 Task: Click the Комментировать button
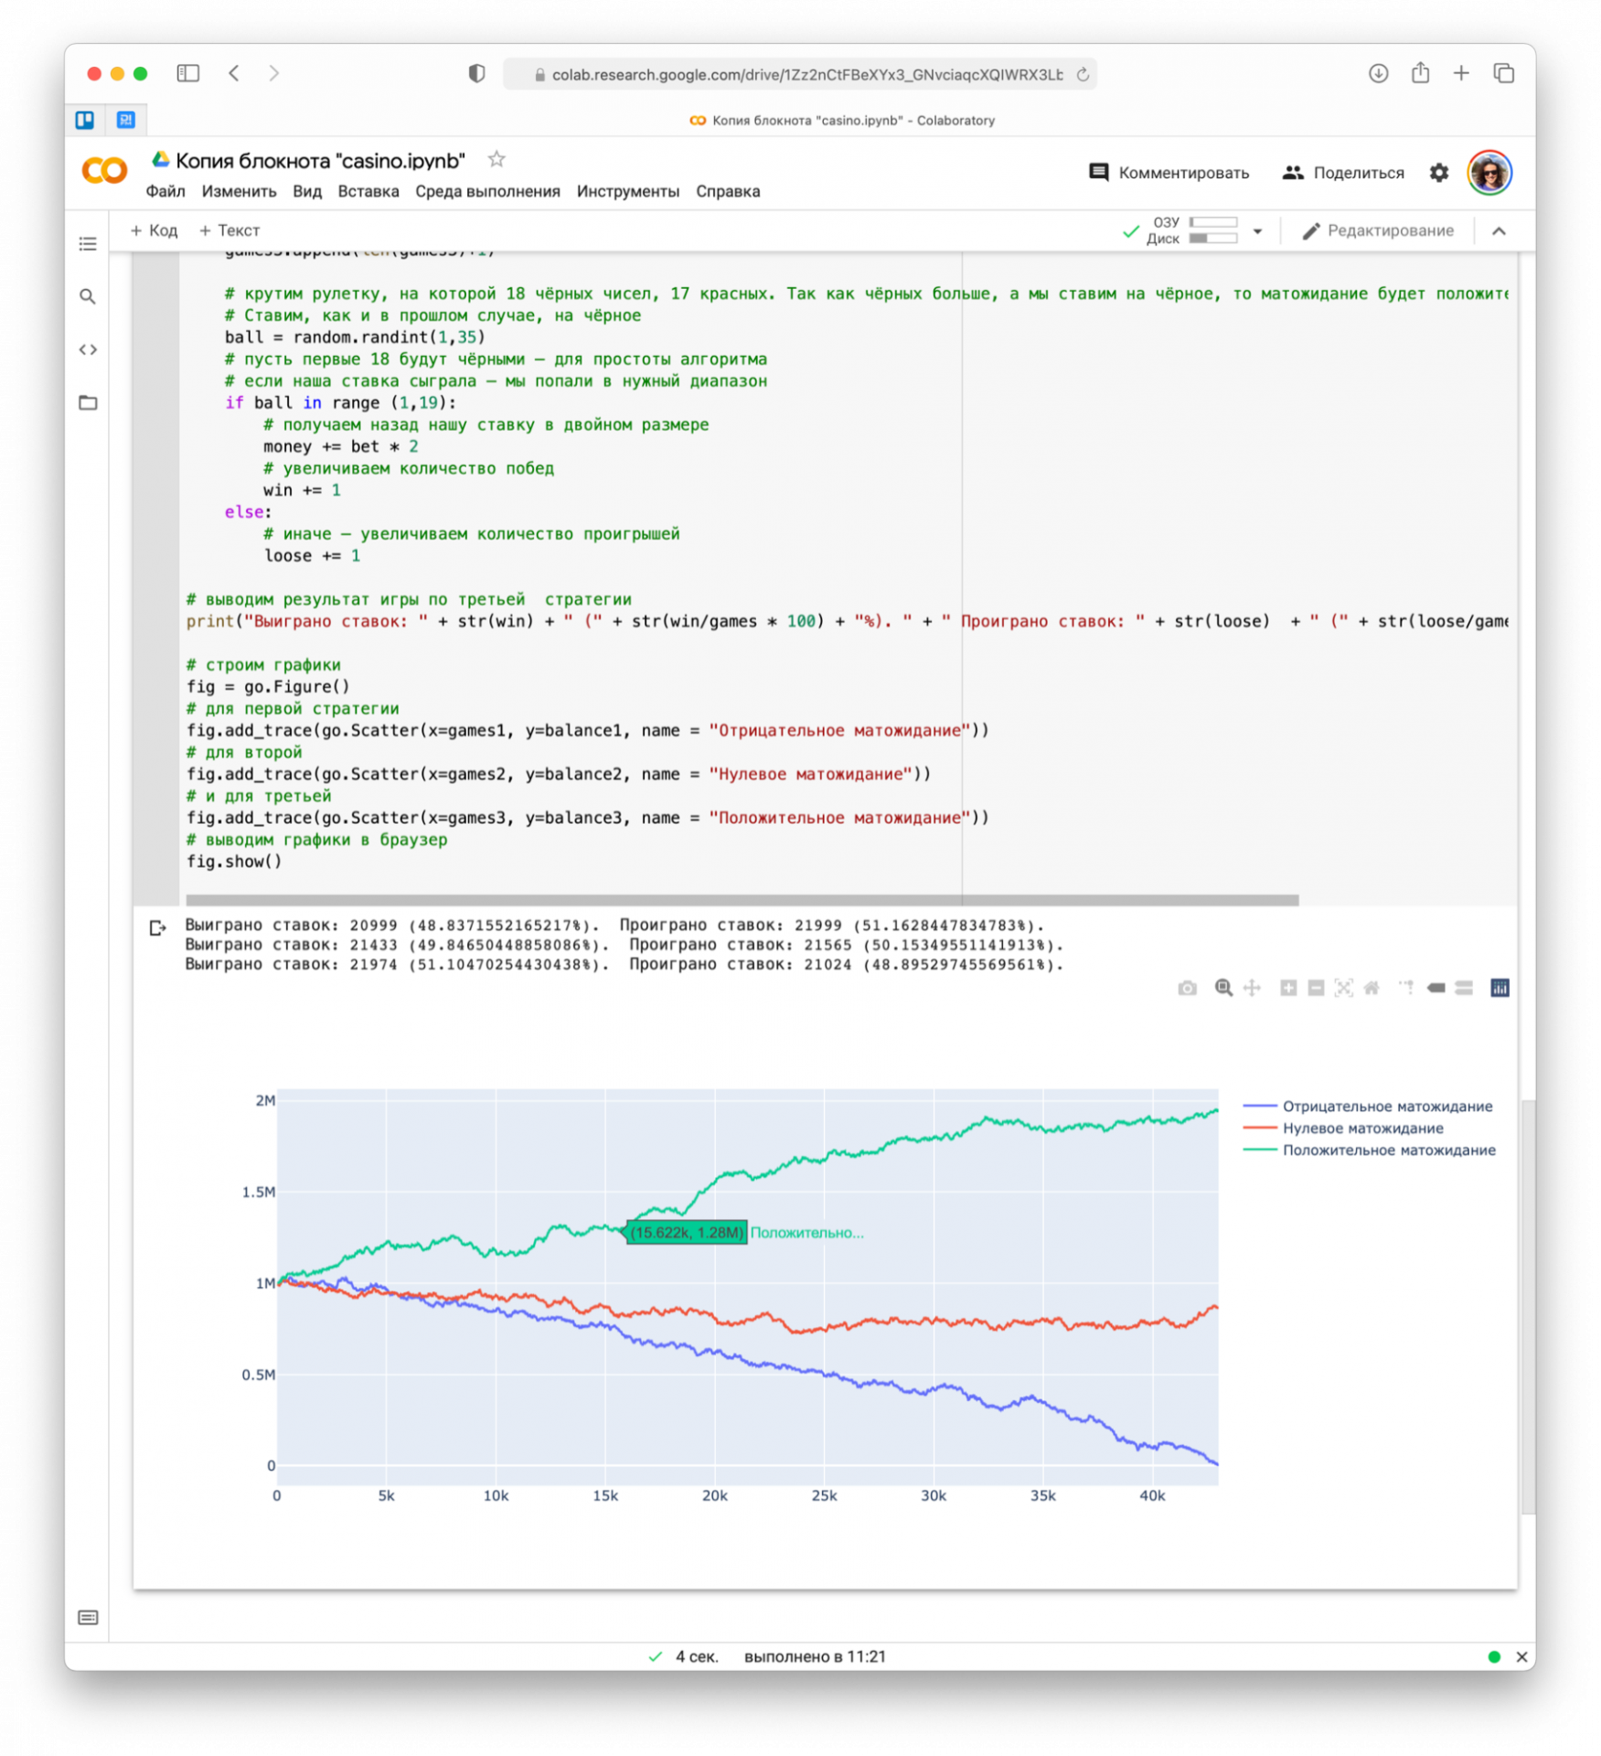[x=1170, y=172]
